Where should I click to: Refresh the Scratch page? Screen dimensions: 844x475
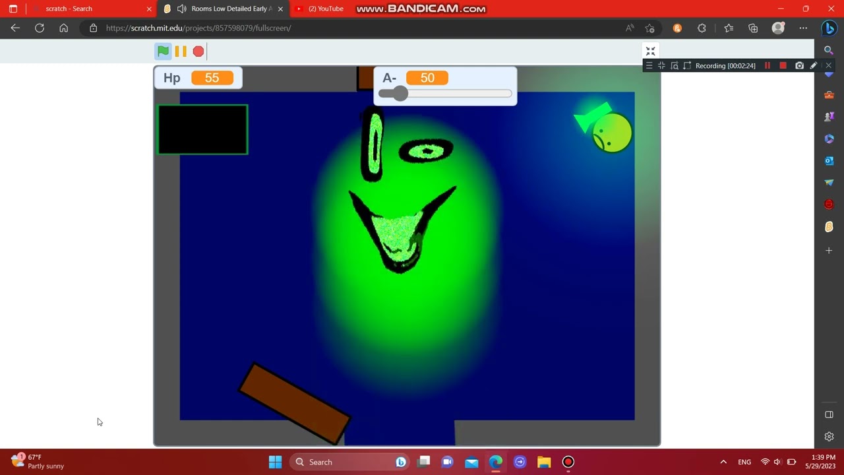coord(40,28)
